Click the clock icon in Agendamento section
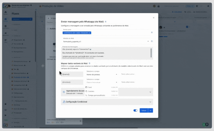The width and height of the screenshot is (214, 131). coord(64,92)
